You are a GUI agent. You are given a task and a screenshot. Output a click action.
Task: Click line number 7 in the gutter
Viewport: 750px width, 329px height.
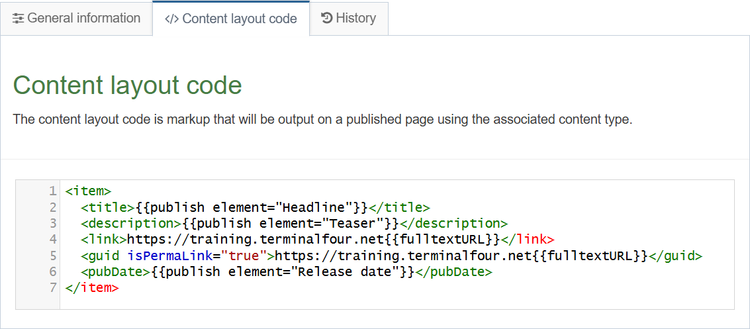click(52, 288)
